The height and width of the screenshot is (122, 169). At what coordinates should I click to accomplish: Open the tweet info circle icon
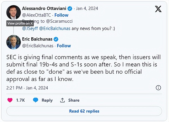point(158,87)
